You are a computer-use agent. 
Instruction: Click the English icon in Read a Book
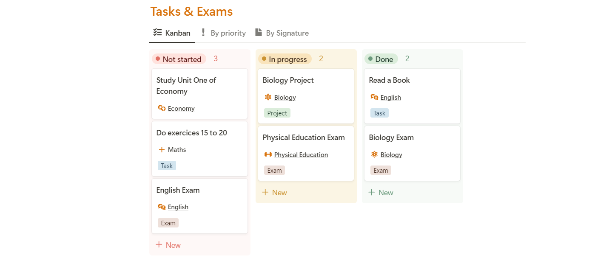(374, 97)
